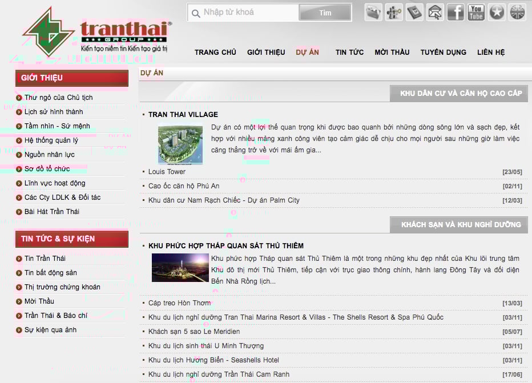The height and width of the screenshot is (383, 532).
Task: Go to the TUYỂN DỤNG menu
Action: pos(443,53)
